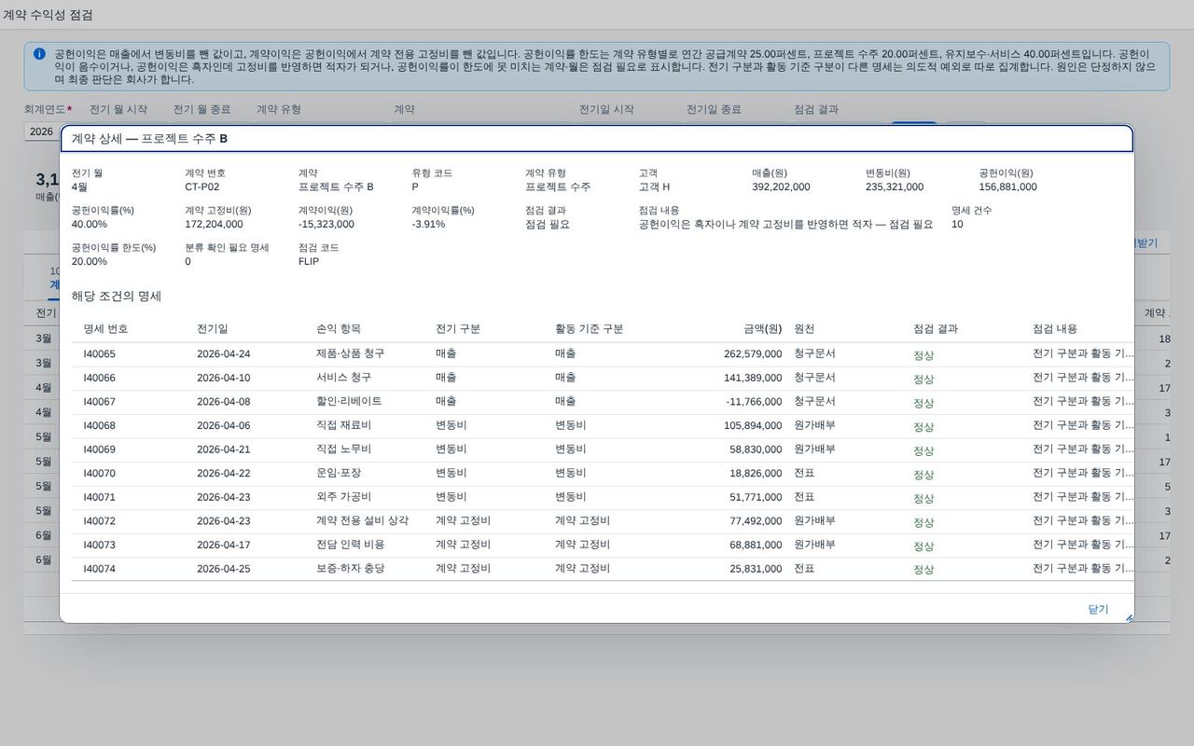Click the negative amount -11,766,000
Screen dimensions: 1194x746
pyautogui.click(x=754, y=402)
